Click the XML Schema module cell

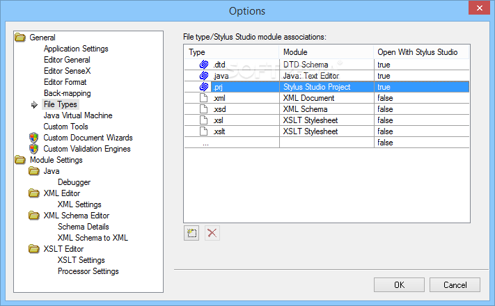coord(327,109)
